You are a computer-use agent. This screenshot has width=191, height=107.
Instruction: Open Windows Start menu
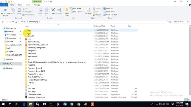[3, 104]
